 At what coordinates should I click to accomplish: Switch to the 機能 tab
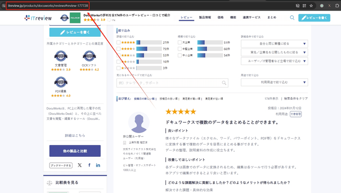233,17
